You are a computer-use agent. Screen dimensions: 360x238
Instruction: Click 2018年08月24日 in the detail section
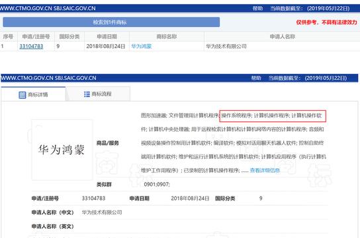pos(190,198)
